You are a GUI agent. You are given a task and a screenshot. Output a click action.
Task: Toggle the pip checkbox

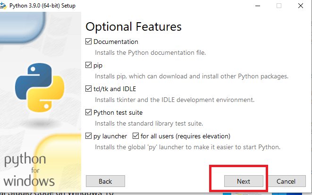[x=89, y=65]
